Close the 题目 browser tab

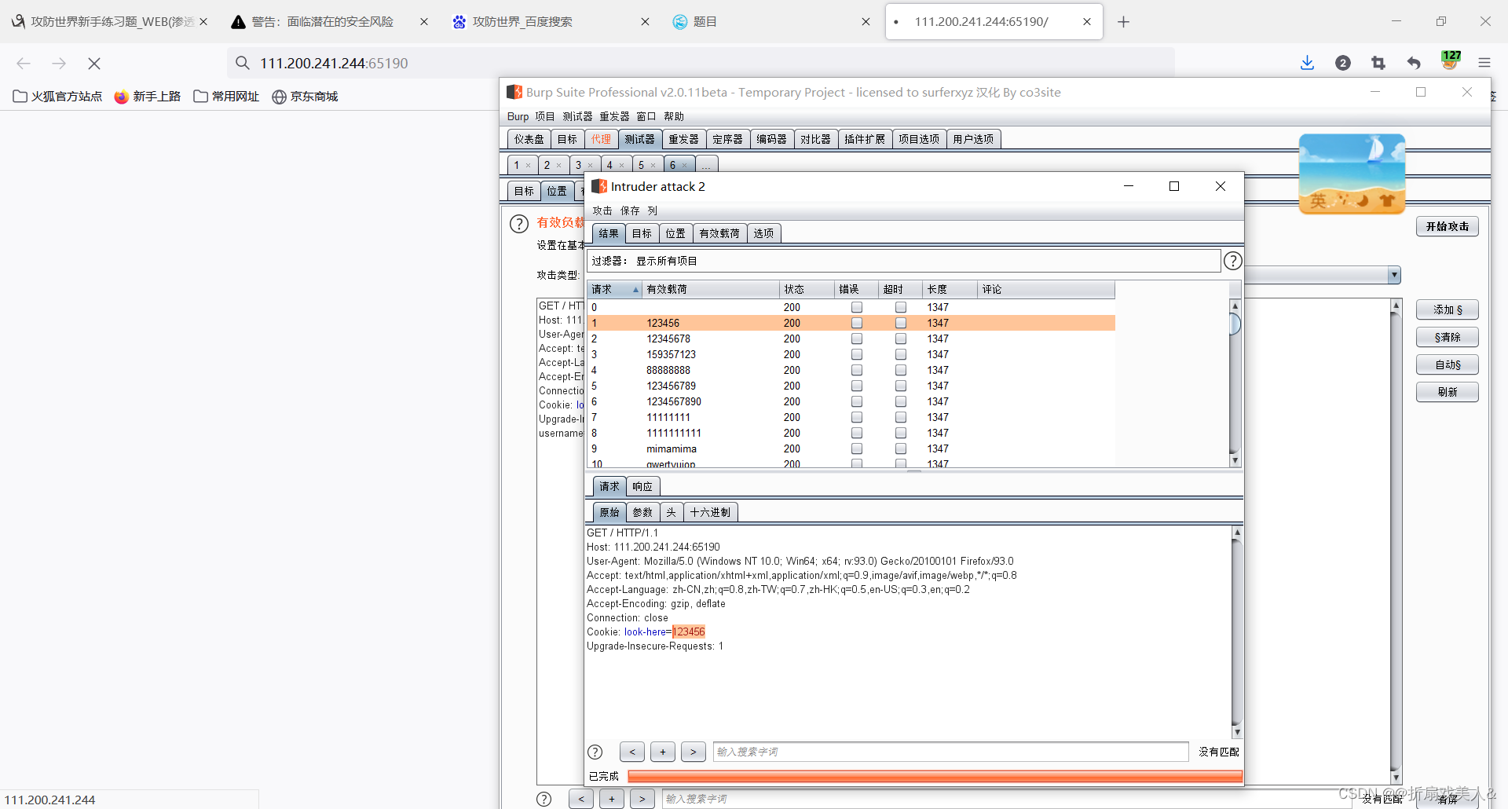click(x=866, y=22)
